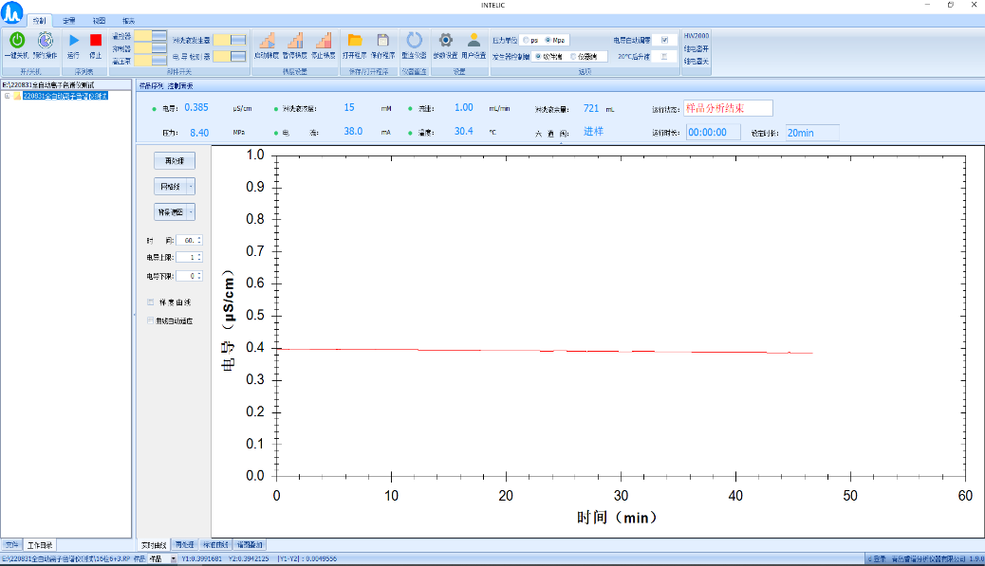Adjust the time value spinner arrows

199,240
